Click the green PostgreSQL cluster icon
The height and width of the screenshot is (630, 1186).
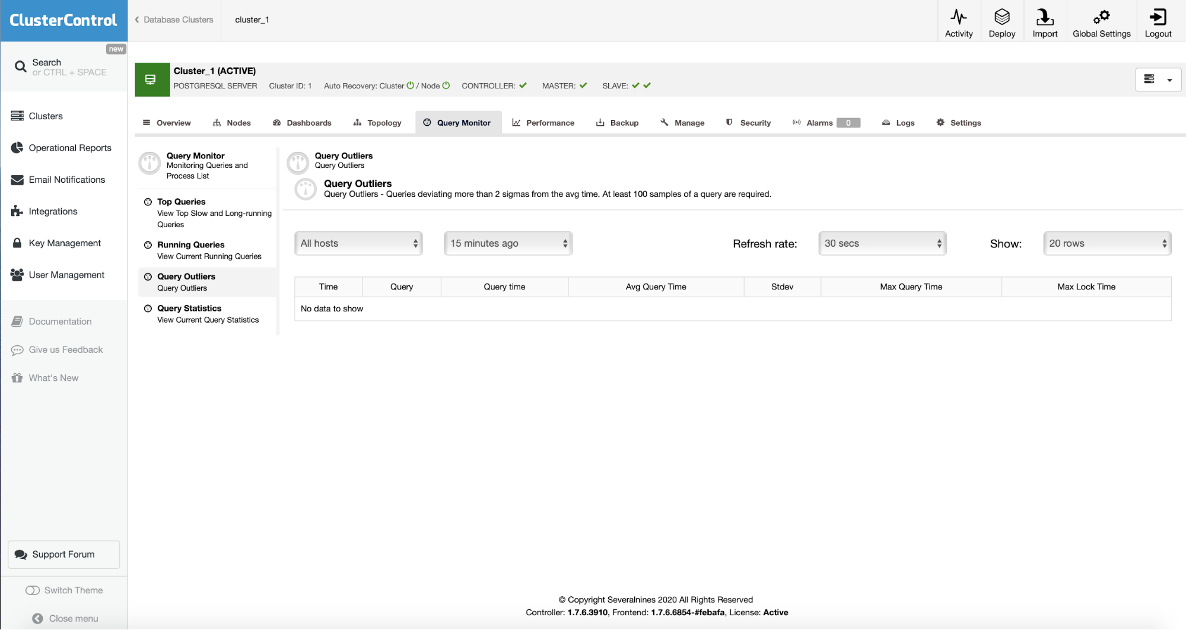tap(152, 79)
